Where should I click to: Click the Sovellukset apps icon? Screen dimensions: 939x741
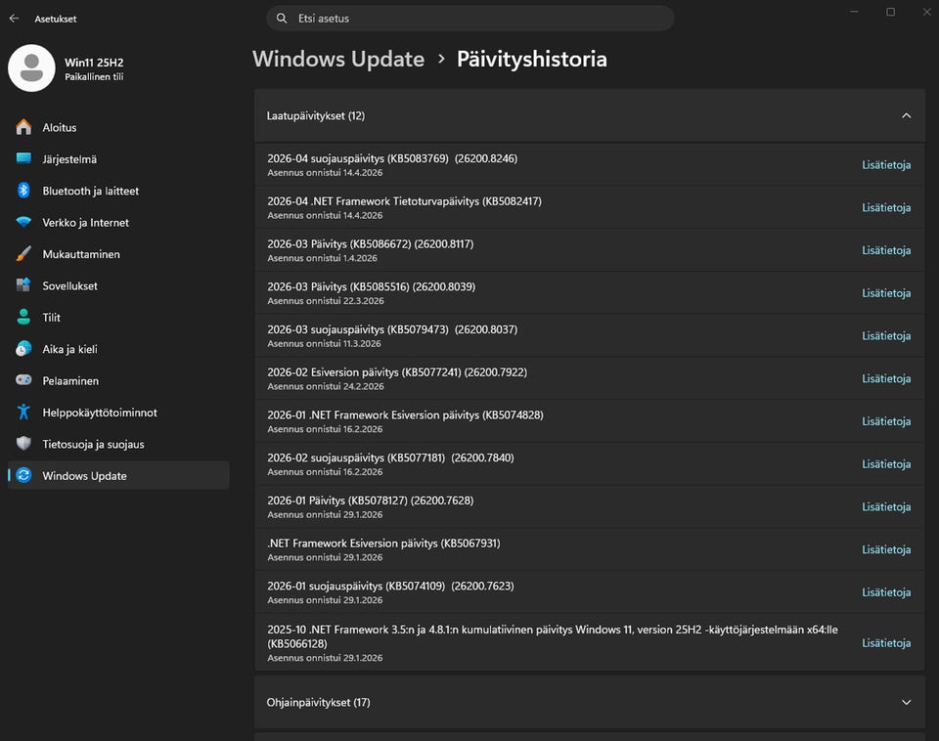click(23, 286)
